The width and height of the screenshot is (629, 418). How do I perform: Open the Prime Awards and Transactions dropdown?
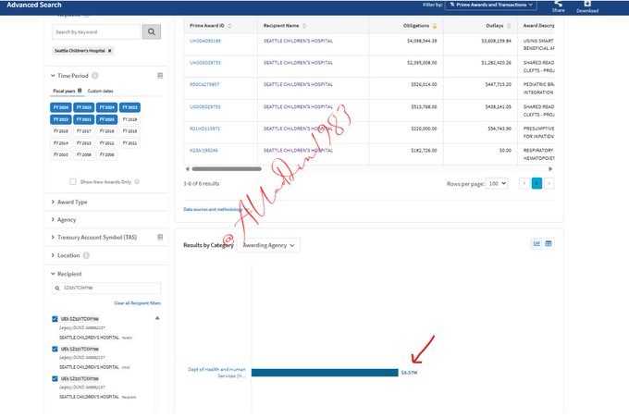[491, 6]
